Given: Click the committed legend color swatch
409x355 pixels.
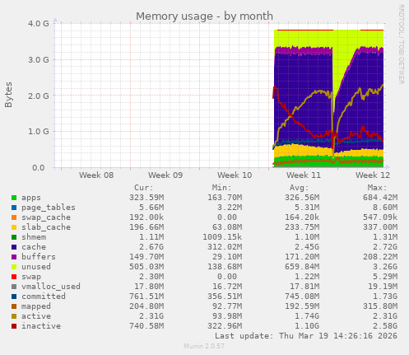Looking at the screenshot, I should coord(14,297).
